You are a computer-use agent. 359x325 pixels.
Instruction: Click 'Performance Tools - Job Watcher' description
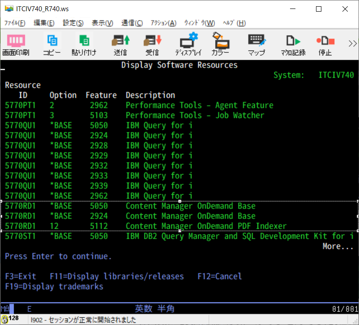coord(195,115)
